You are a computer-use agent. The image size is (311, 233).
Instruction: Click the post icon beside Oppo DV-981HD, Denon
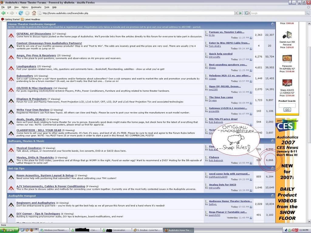tap(207, 86)
